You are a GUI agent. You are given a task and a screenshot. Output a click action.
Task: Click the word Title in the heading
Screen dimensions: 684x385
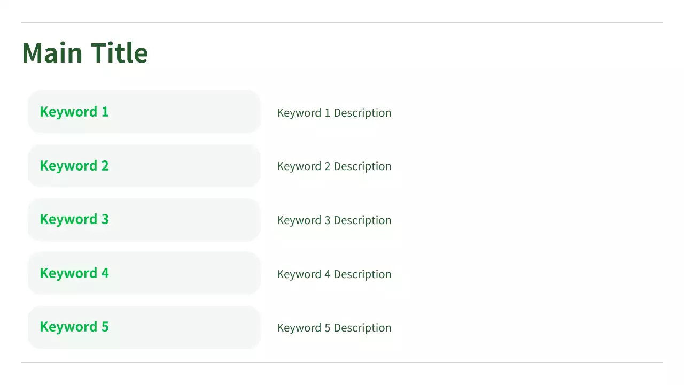click(119, 53)
